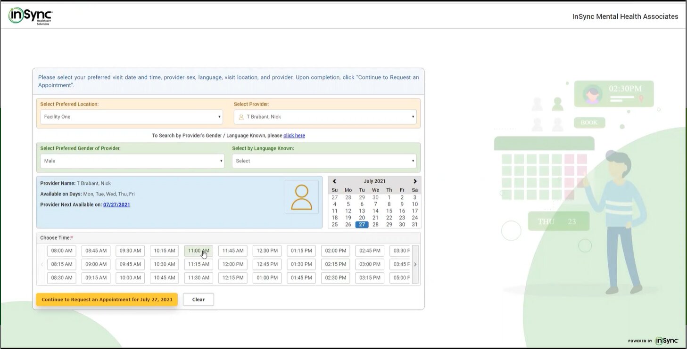The width and height of the screenshot is (687, 349).
Task: Choose the 08:00 AM time slot
Action: point(62,251)
